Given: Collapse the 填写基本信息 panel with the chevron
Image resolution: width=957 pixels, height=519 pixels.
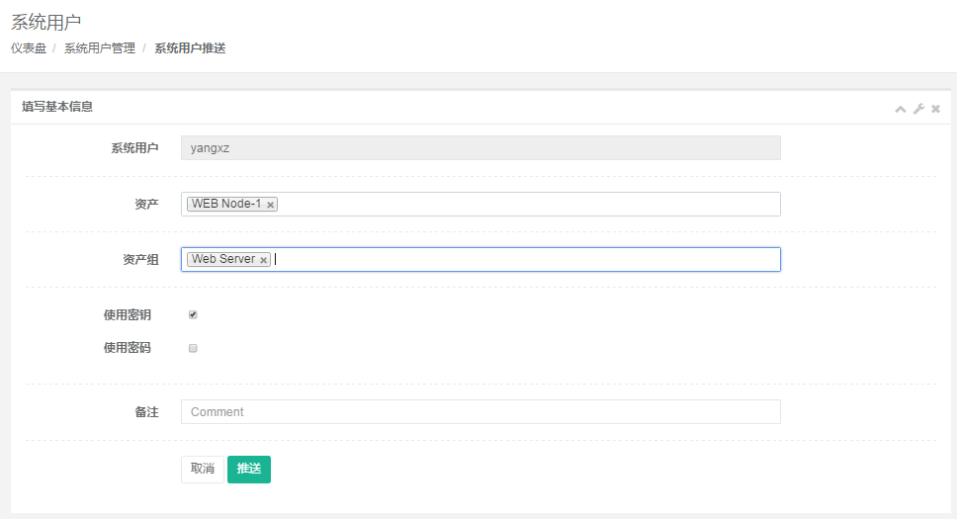Looking at the screenshot, I should (x=901, y=109).
